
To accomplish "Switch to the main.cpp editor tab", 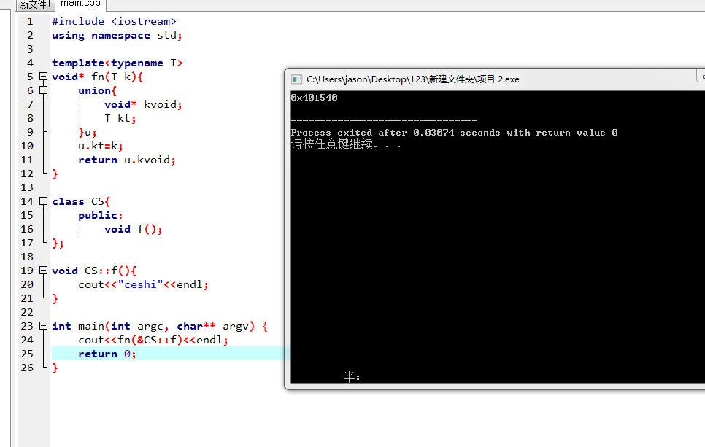I will click(x=80, y=4).
